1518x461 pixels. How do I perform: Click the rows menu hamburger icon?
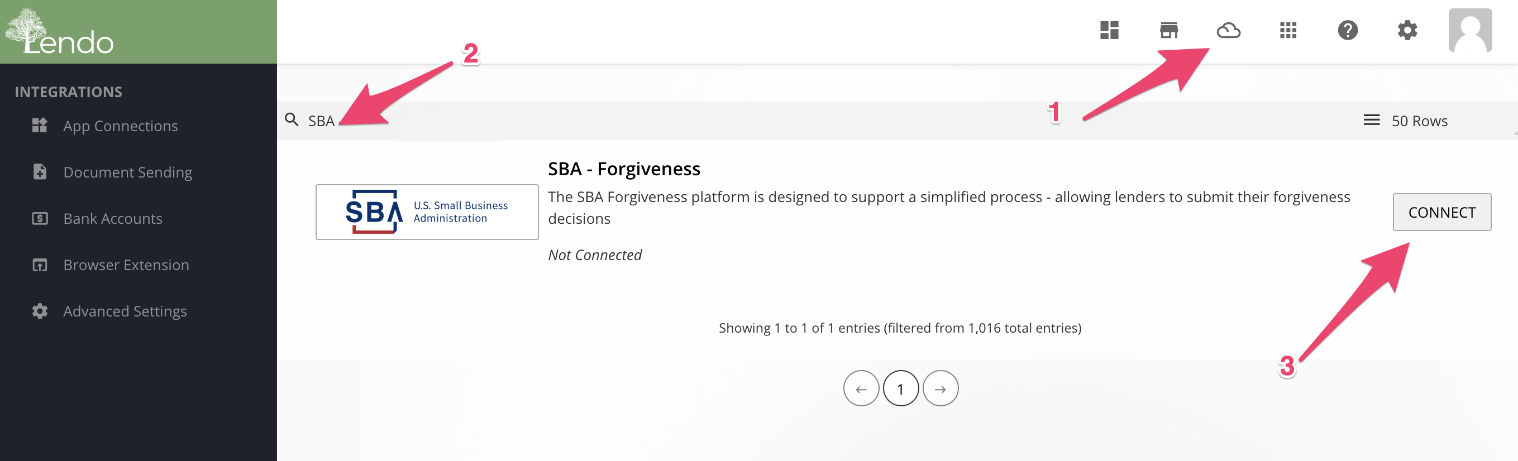[1371, 120]
